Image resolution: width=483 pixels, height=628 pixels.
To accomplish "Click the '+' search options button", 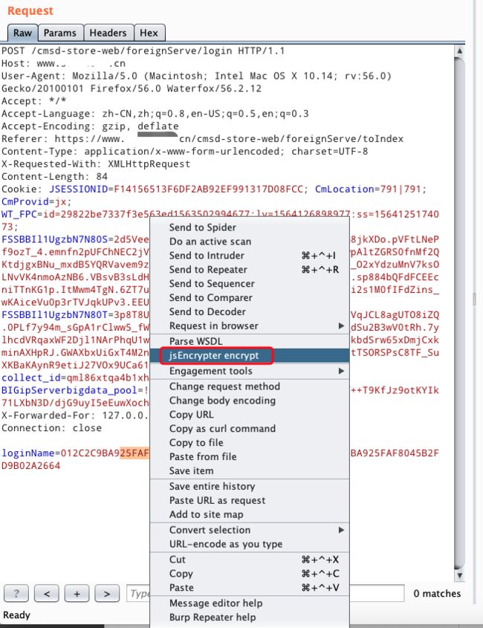I will pos(77,593).
